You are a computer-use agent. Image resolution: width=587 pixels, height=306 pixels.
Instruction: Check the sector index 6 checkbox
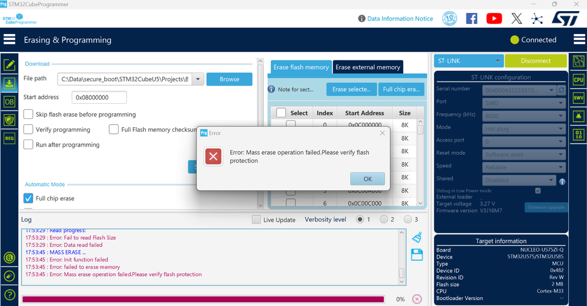point(291,203)
